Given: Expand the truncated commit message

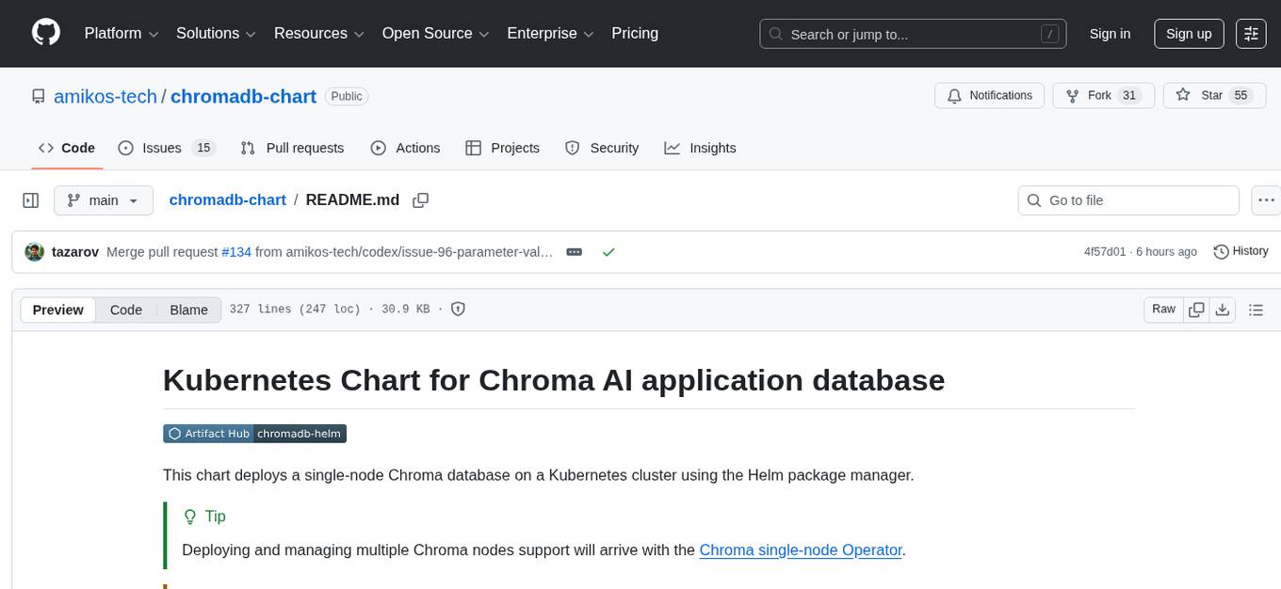Looking at the screenshot, I should click(x=574, y=252).
